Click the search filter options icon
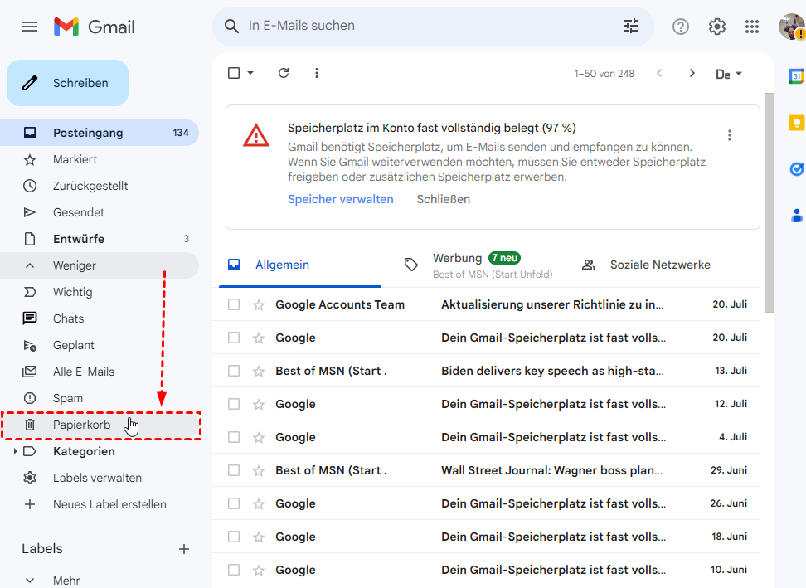The image size is (806, 588). [631, 27]
